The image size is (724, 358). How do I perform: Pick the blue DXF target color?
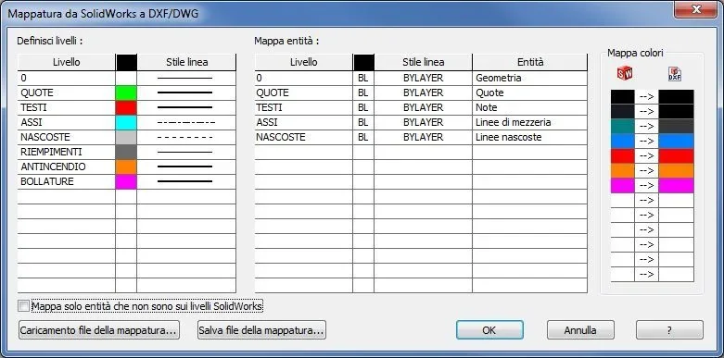pos(676,141)
